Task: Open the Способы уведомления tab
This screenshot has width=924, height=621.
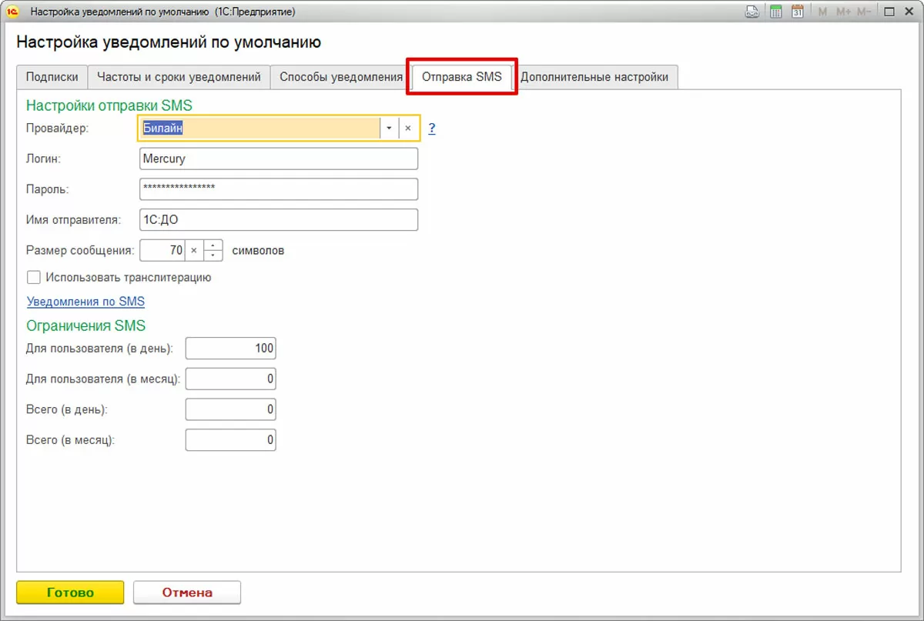Action: 341,77
